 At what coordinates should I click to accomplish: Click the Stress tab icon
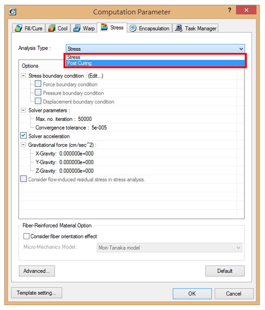click(104, 27)
